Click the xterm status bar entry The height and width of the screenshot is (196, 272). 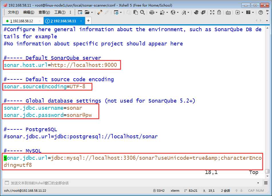(175, 191)
